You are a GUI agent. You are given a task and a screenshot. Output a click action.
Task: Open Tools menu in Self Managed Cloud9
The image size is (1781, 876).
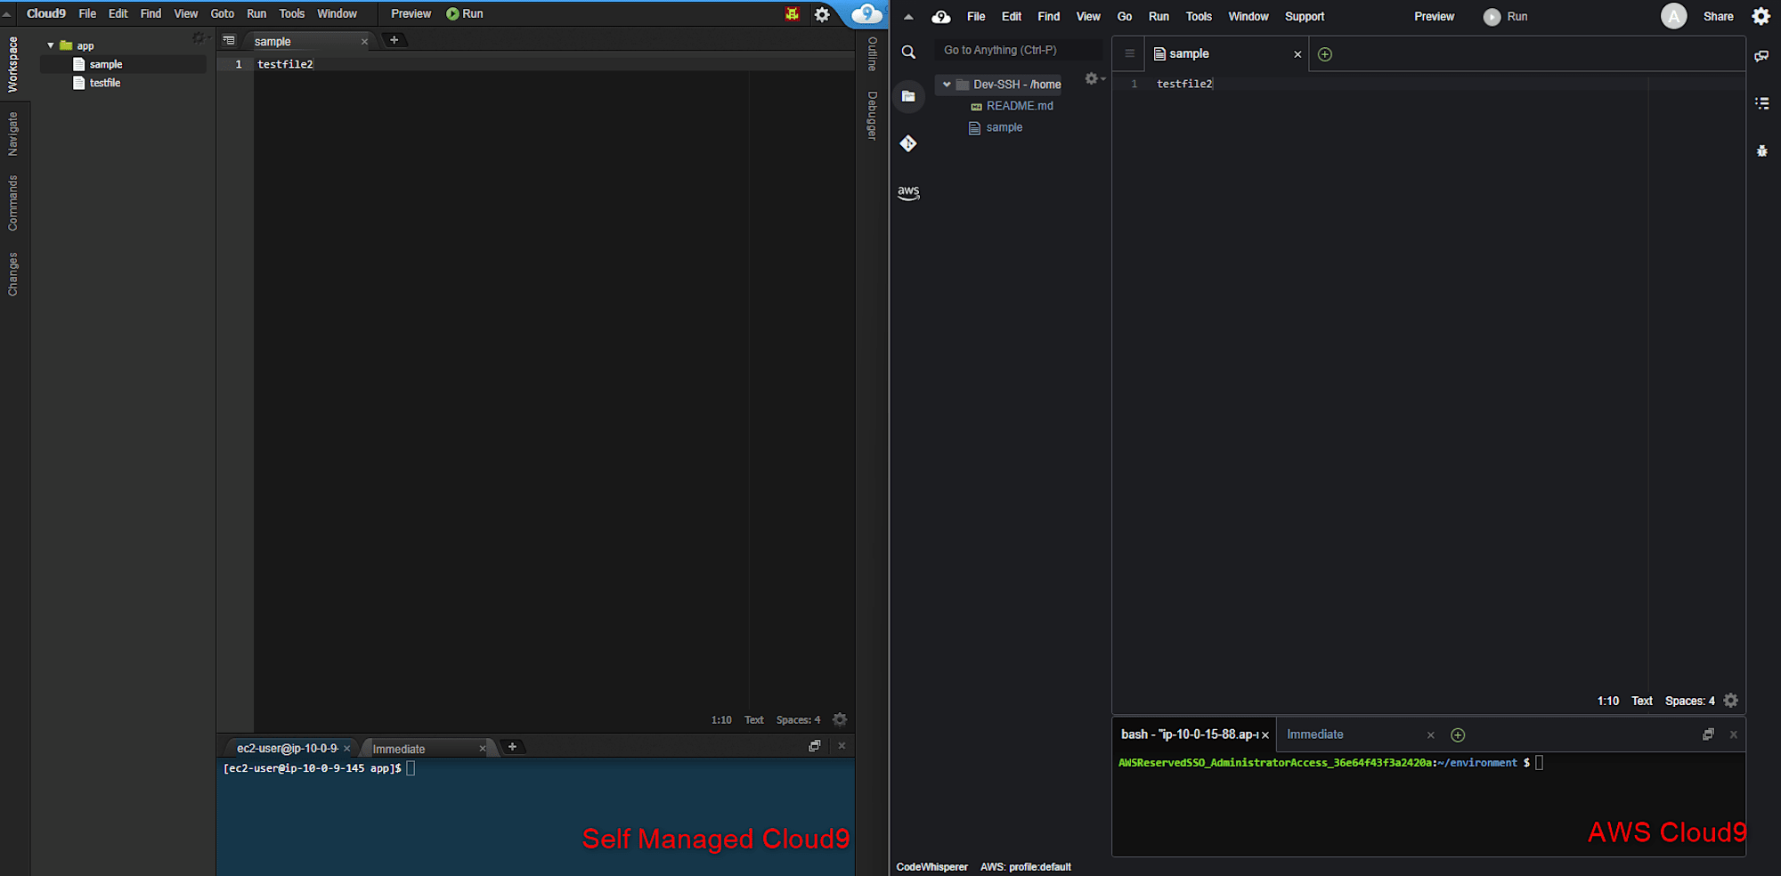[x=292, y=13]
